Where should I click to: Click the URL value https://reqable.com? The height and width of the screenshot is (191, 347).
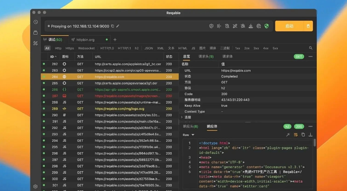click(x=236, y=71)
